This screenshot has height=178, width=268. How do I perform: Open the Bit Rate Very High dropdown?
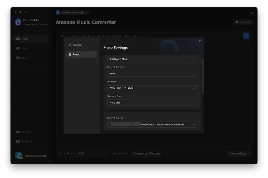point(152,88)
